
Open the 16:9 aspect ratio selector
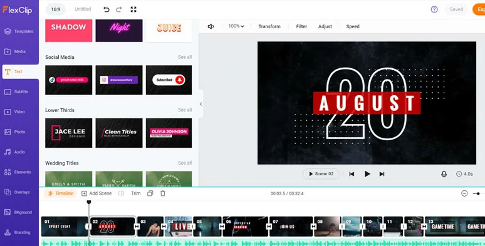[x=56, y=9]
